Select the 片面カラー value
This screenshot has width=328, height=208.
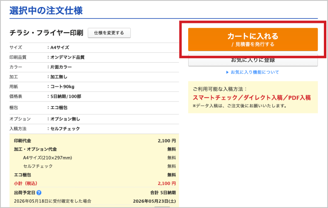pos(61,67)
